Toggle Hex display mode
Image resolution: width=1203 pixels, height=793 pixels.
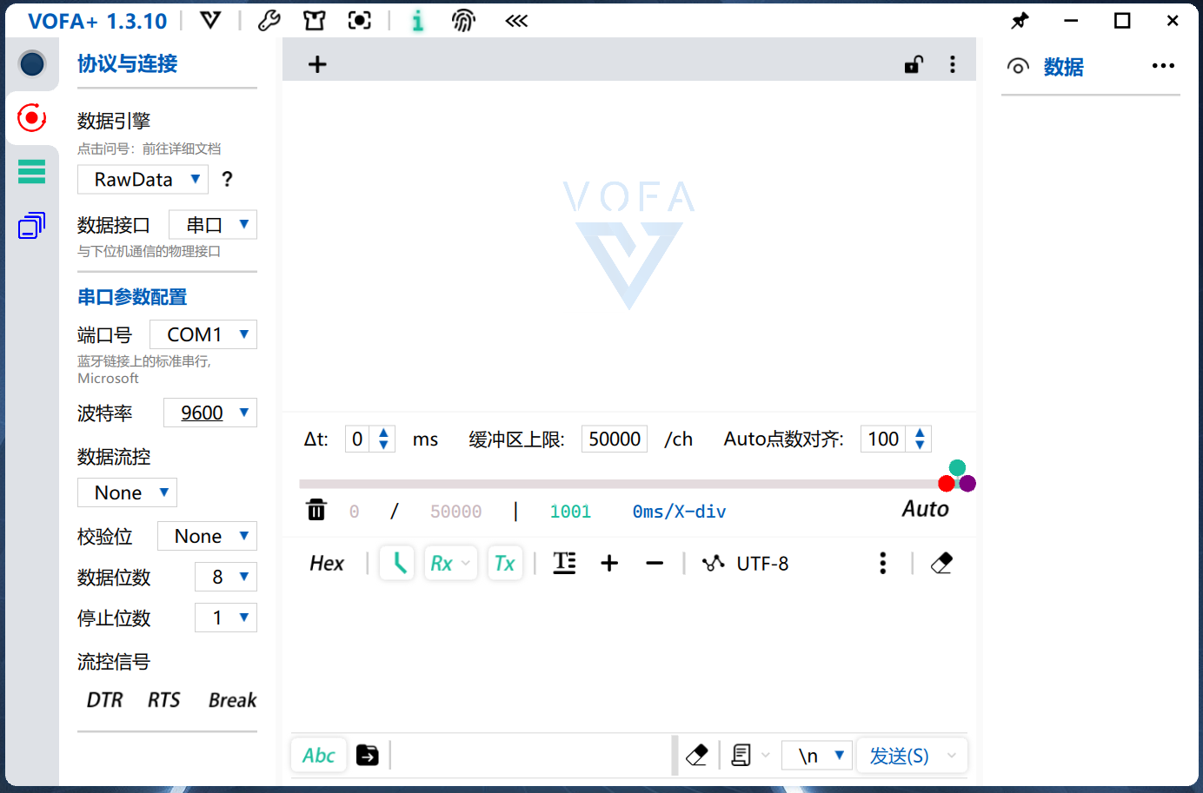327,563
